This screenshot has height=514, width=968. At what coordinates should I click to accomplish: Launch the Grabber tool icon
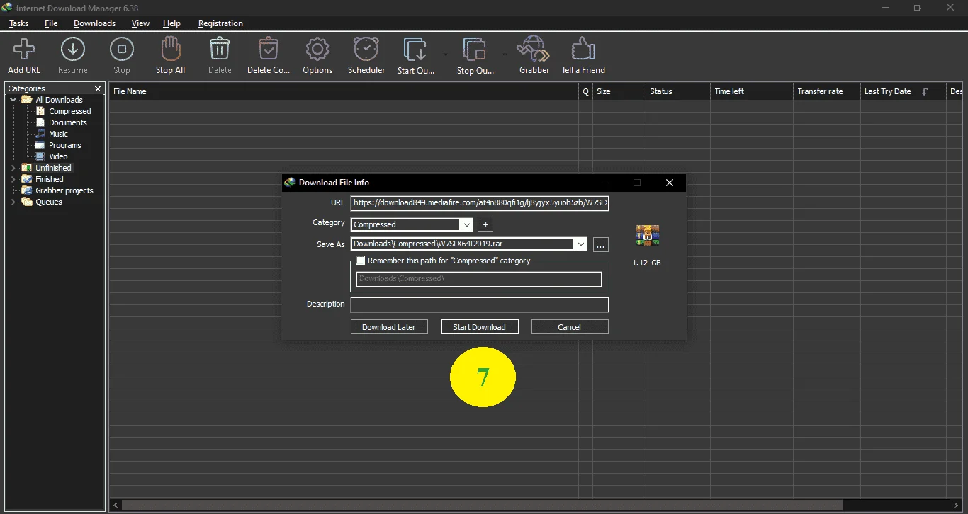click(x=534, y=49)
